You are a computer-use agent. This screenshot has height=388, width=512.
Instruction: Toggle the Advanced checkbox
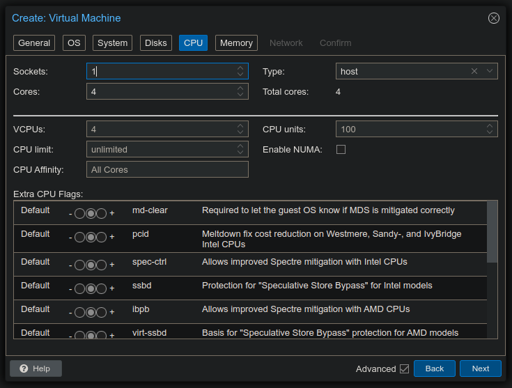404,368
